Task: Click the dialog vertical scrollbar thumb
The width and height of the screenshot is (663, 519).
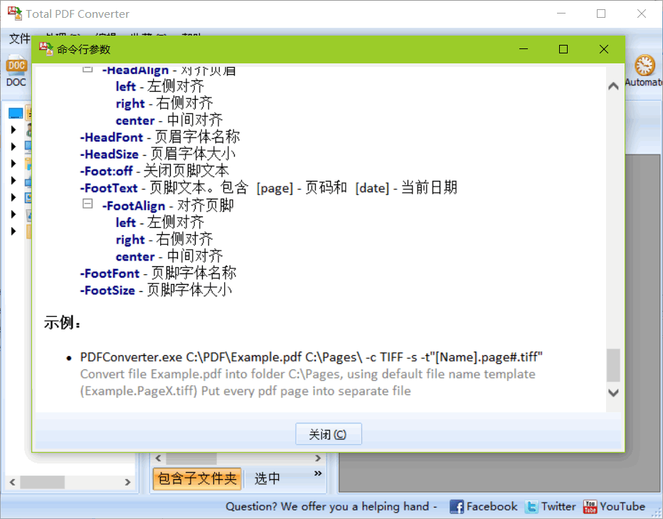Action: coord(613,365)
